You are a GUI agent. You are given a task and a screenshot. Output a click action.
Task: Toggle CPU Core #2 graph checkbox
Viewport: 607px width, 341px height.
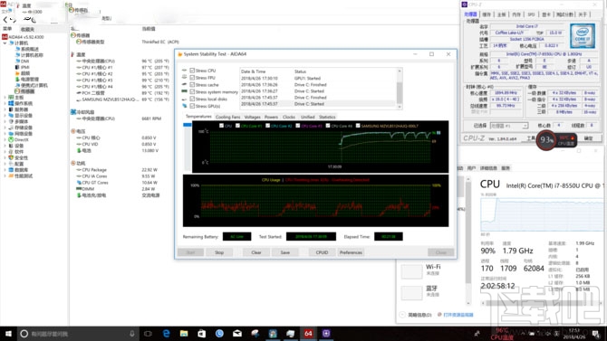pyautogui.click(x=267, y=126)
